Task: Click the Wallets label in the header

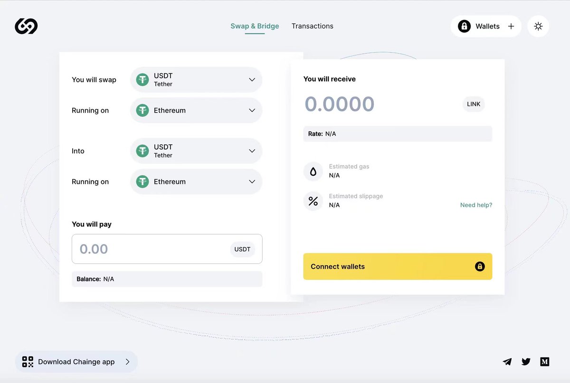Action: [487, 27]
